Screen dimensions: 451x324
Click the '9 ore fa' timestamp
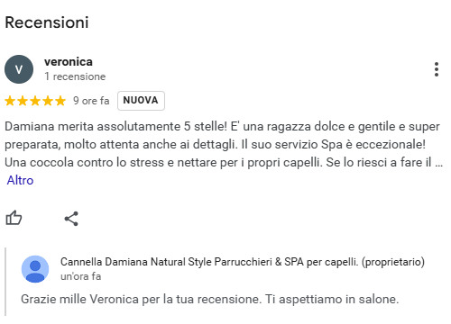point(91,101)
